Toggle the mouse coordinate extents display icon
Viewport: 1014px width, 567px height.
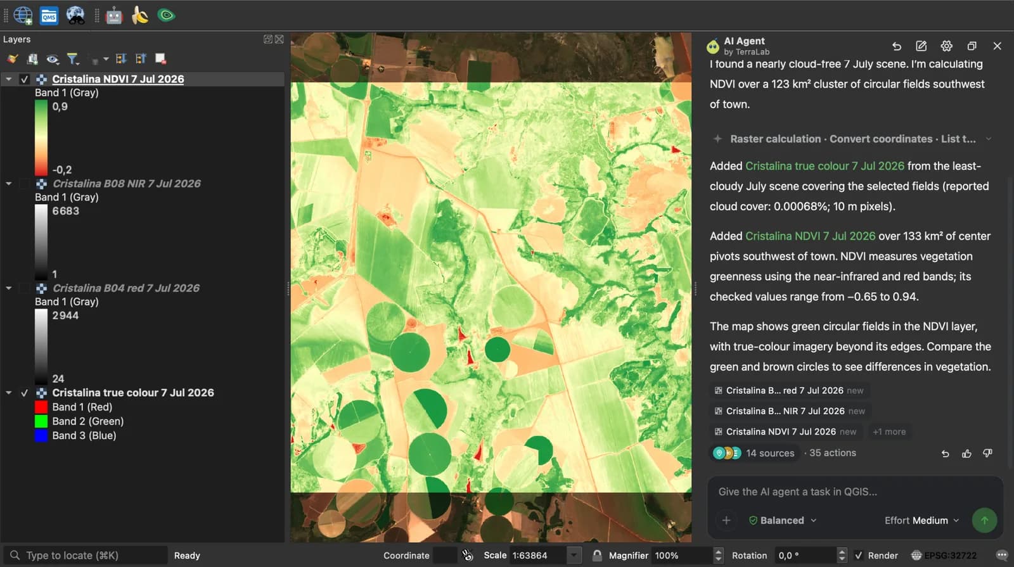pos(468,556)
